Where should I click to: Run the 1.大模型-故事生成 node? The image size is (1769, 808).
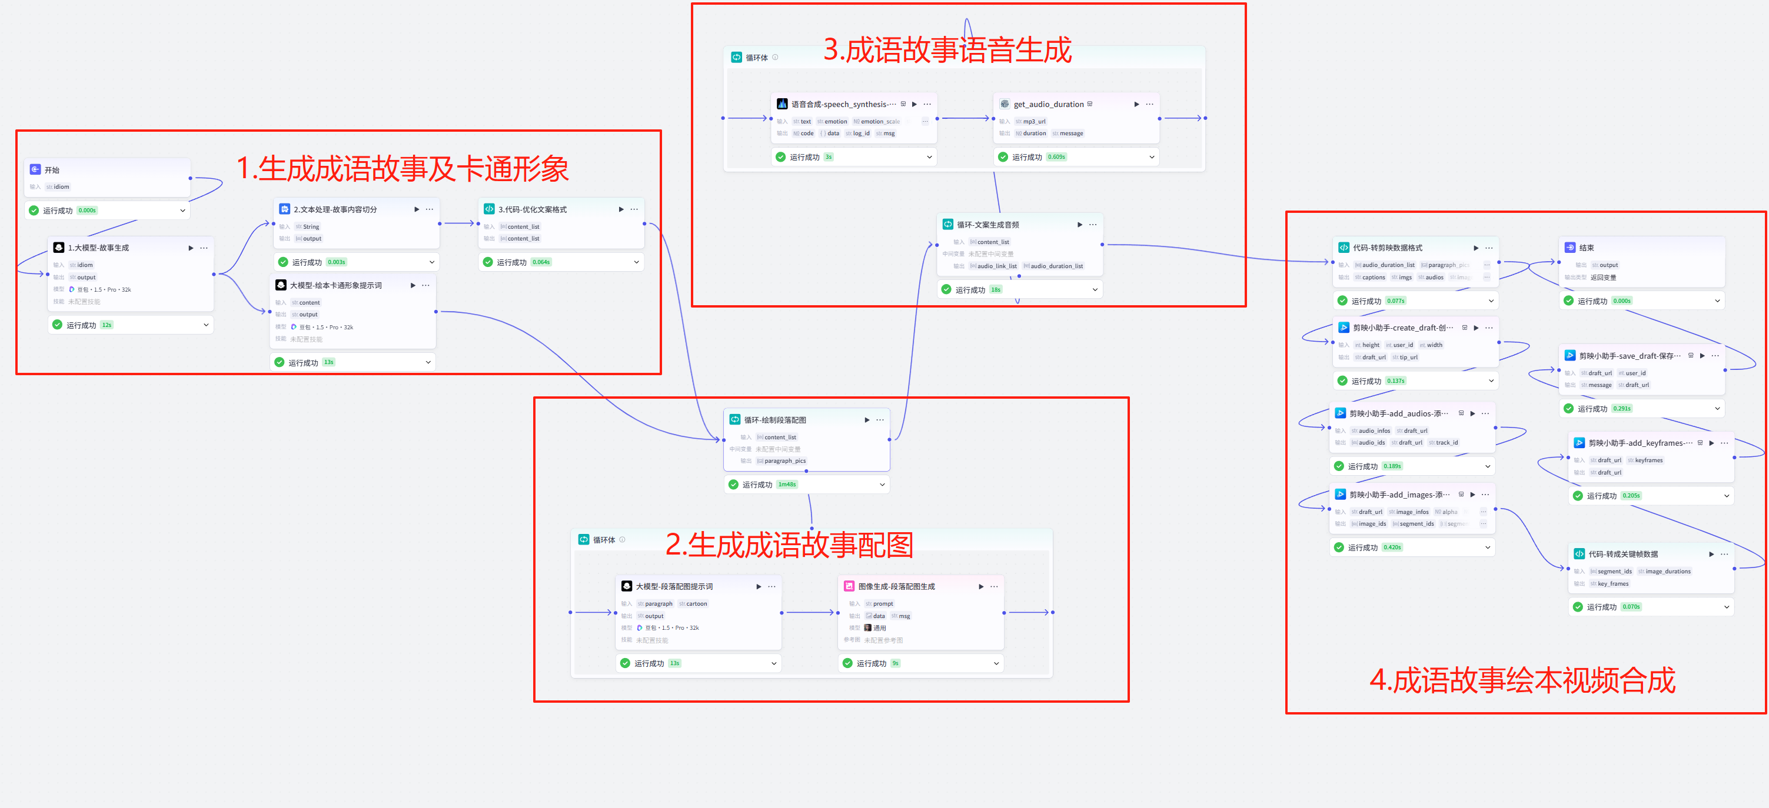[x=191, y=248]
